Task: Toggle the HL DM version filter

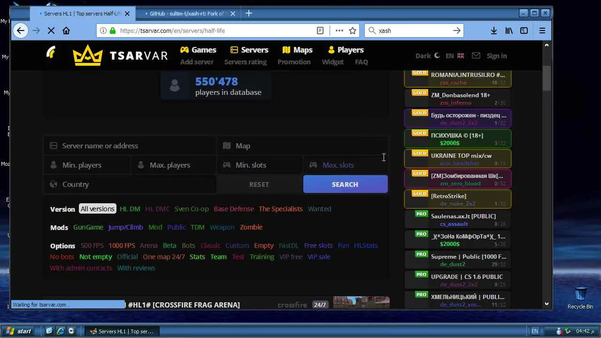Action: (130, 209)
